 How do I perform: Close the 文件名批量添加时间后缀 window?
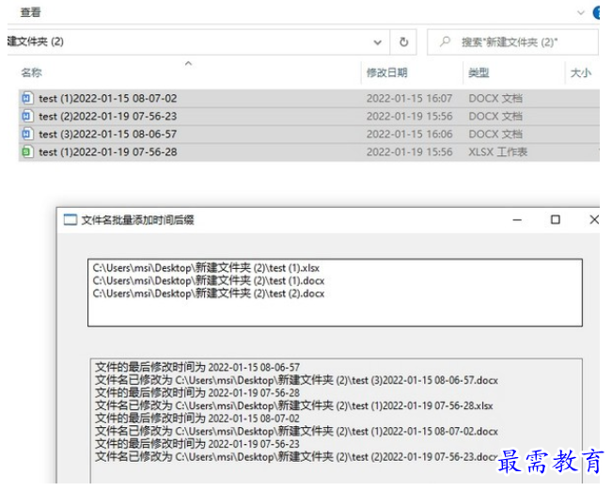(x=594, y=220)
